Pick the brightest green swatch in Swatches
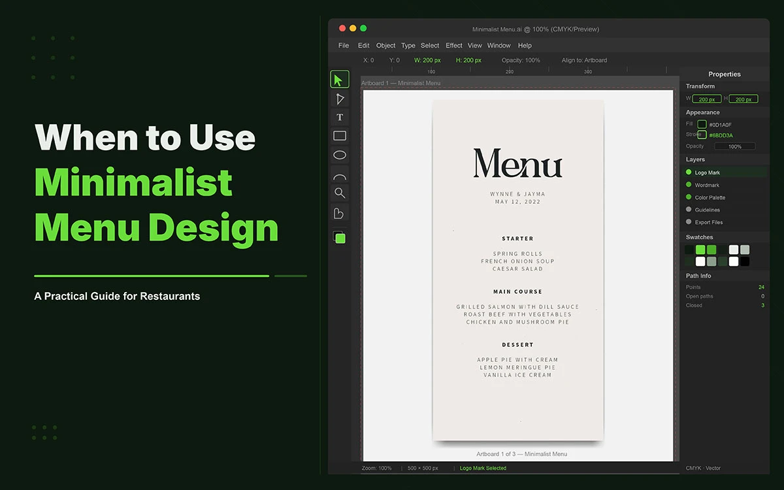The width and height of the screenshot is (784, 490). [700, 250]
